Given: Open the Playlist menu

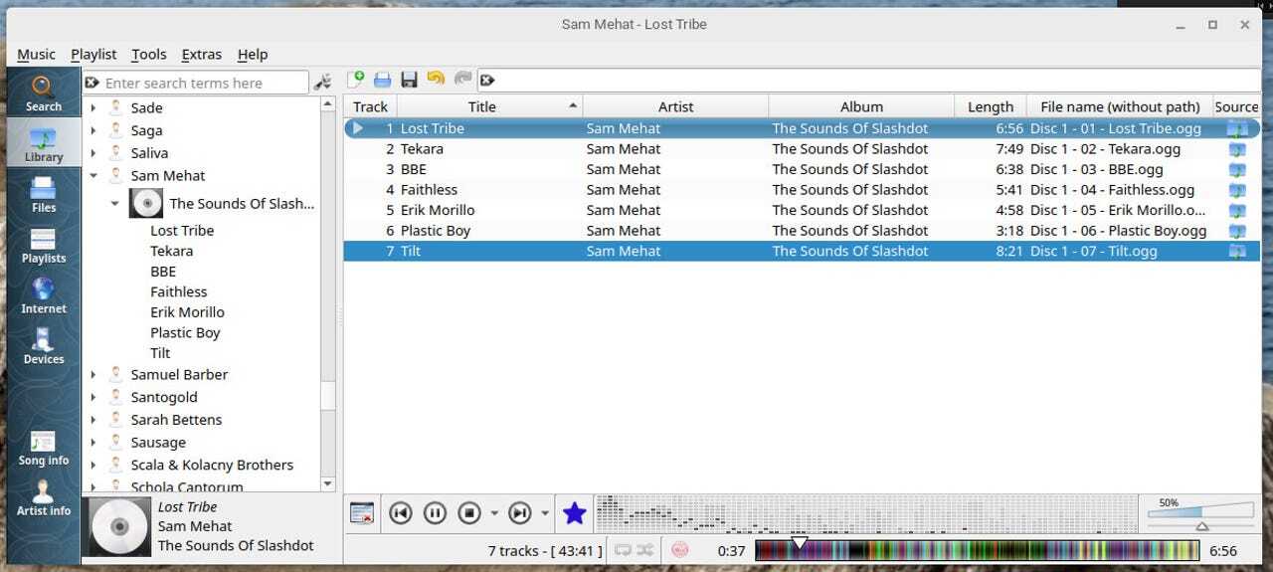Looking at the screenshot, I should [x=93, y=55].
